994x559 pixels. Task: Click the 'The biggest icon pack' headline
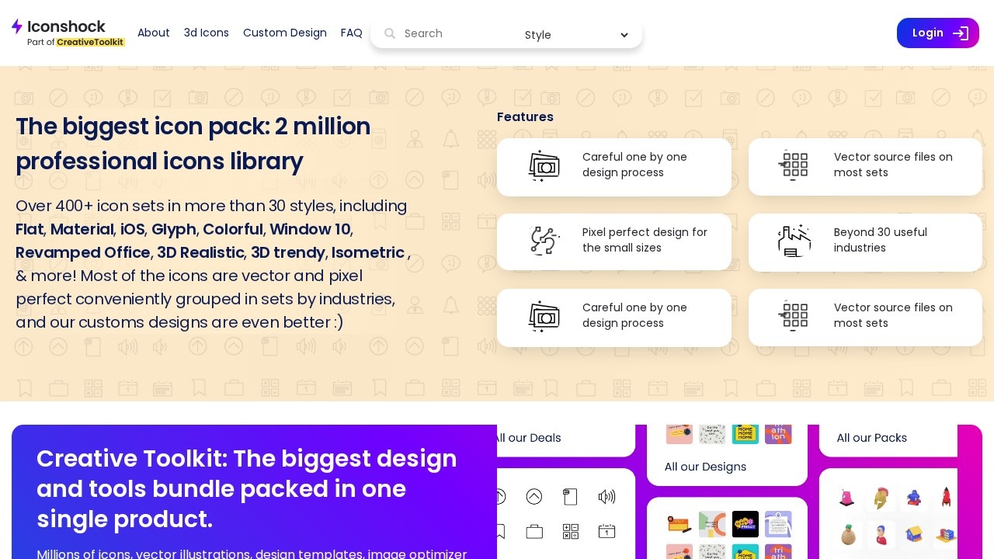[193, 144]
